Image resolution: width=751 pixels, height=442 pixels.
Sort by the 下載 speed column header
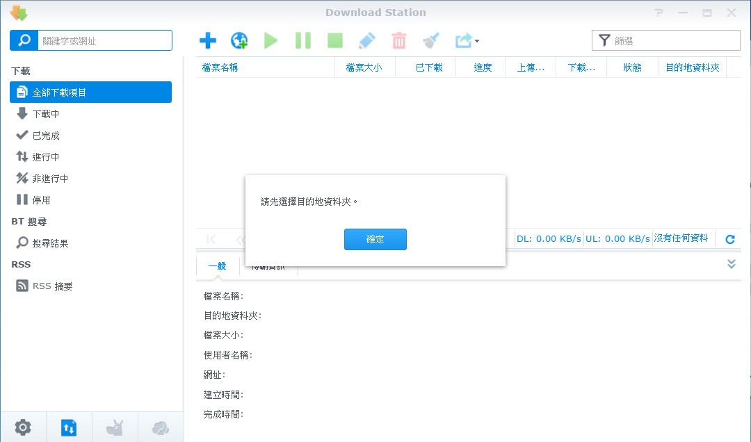click(x=581, y=67)
